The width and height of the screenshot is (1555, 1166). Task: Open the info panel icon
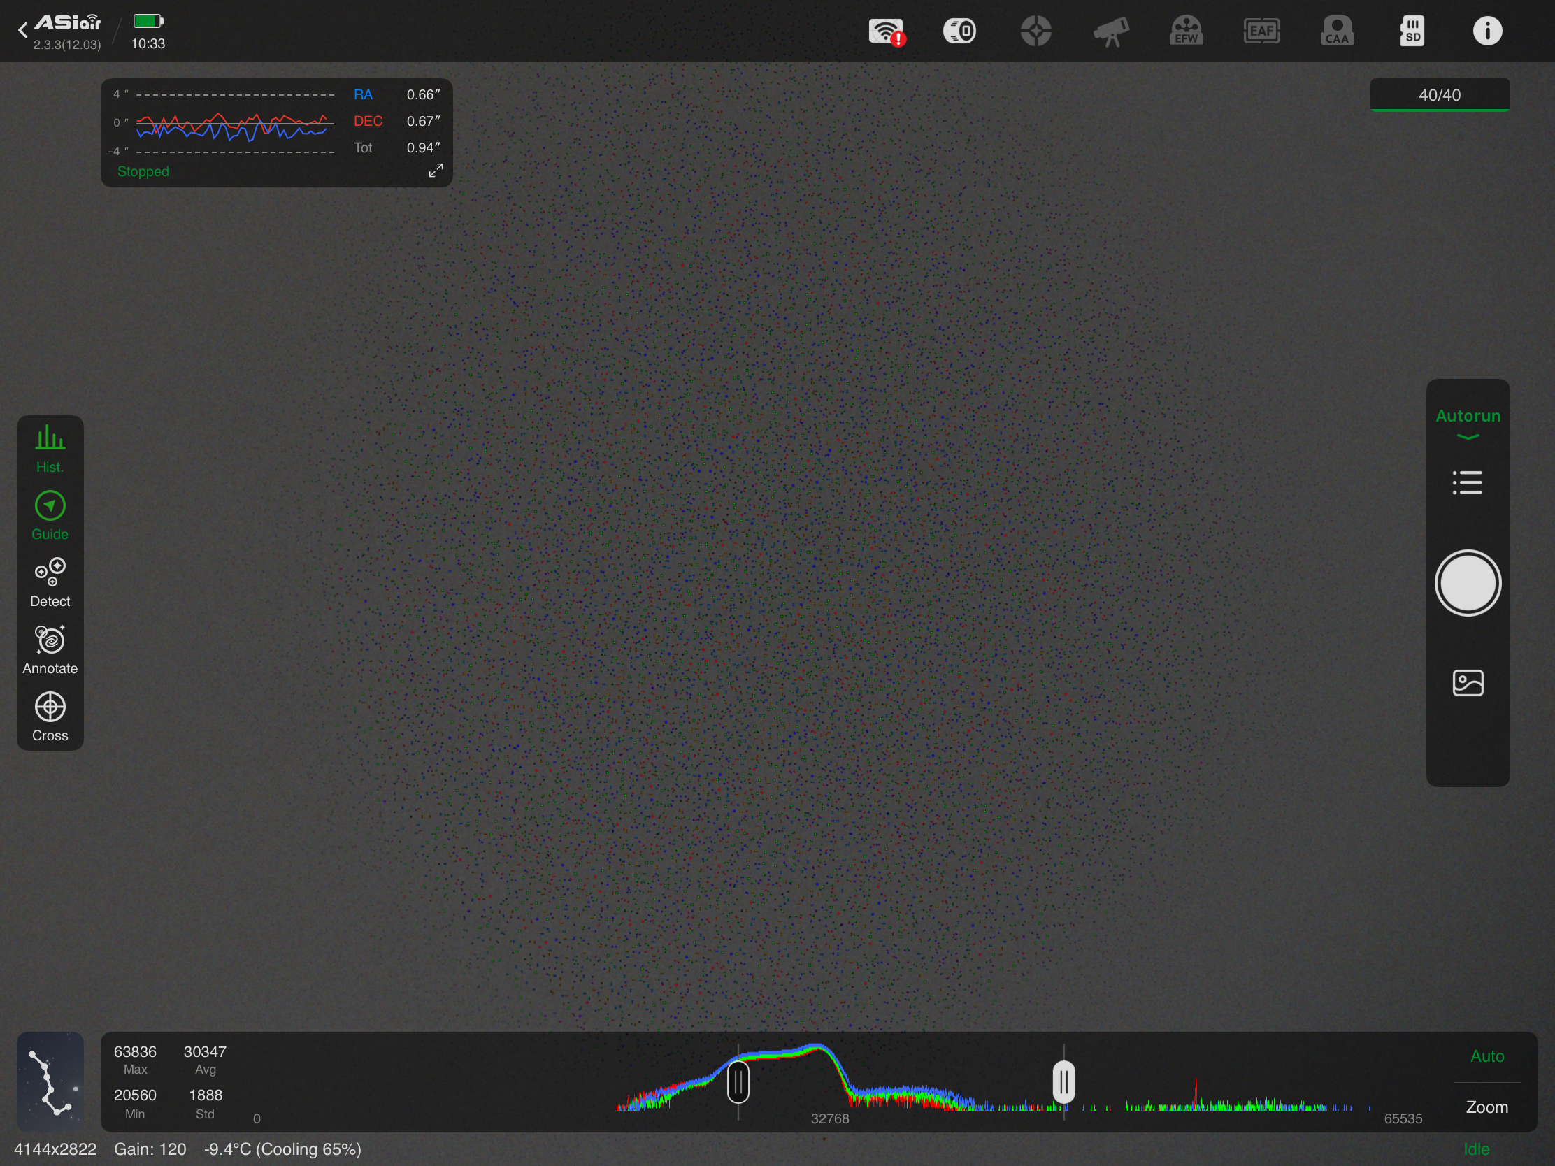pos(1487,31)
